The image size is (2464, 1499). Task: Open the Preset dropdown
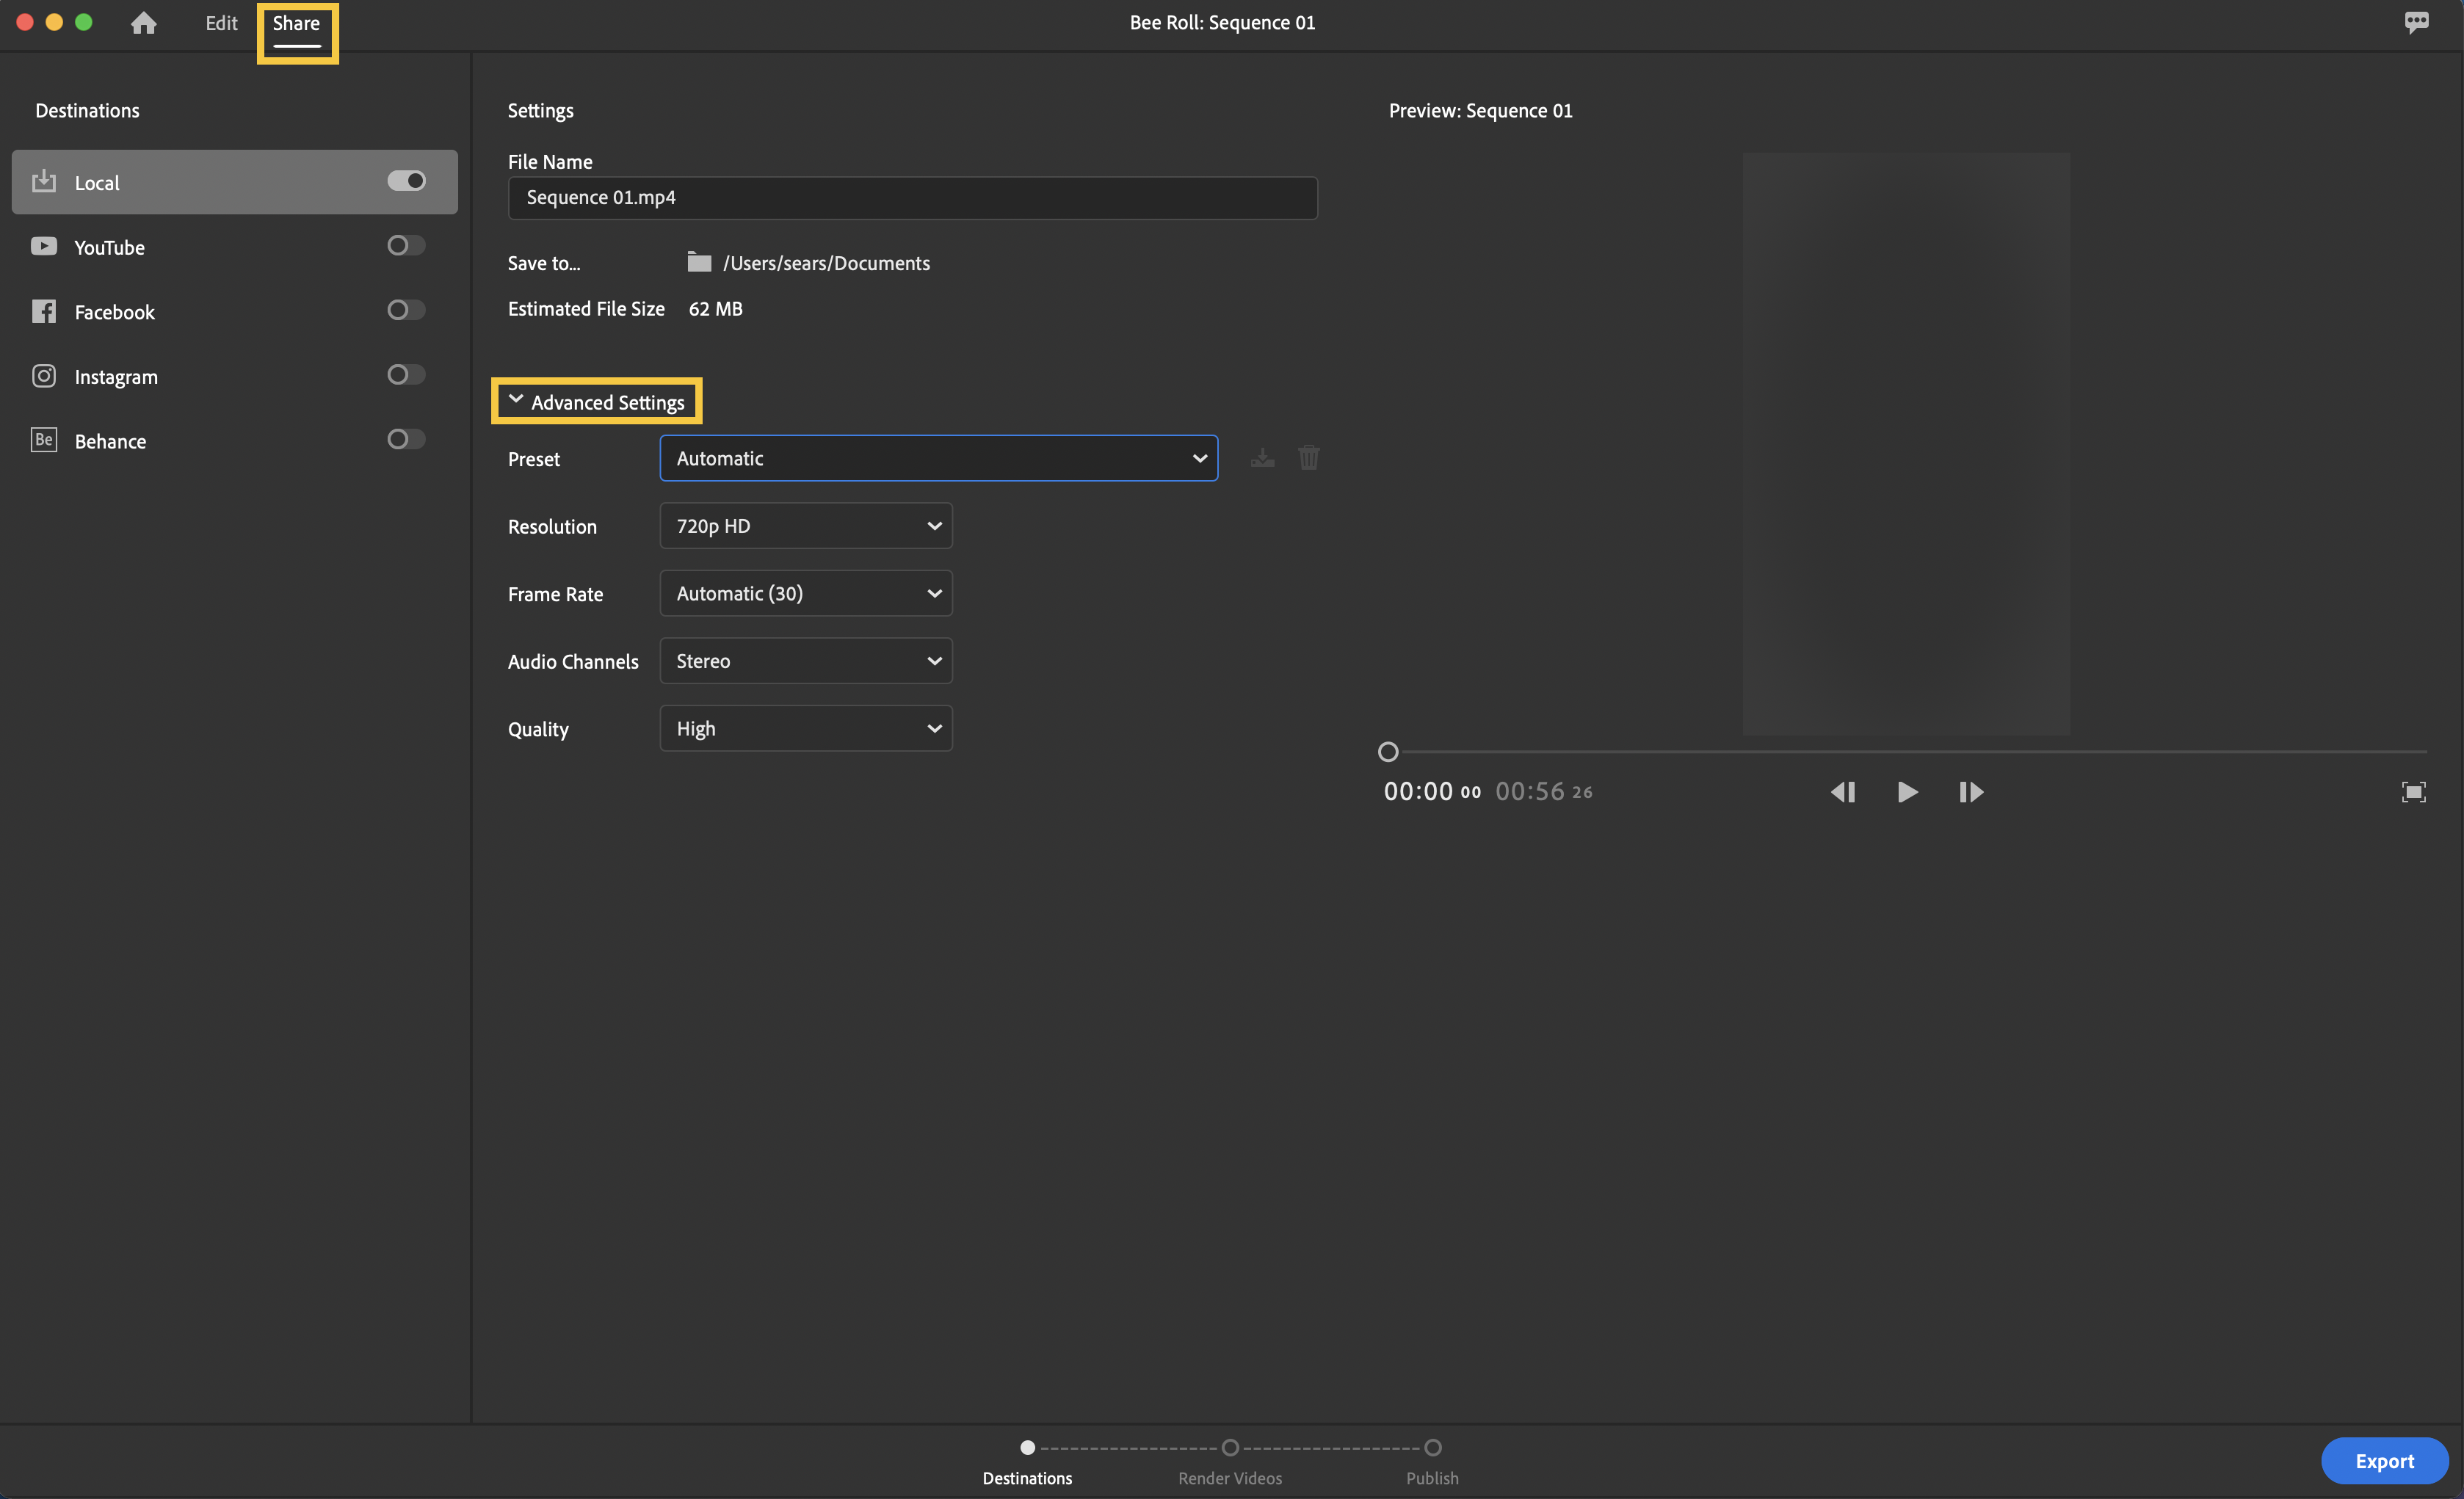938,458
